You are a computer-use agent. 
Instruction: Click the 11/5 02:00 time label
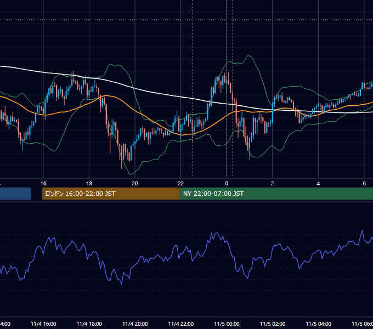click(x=273, y=324)
